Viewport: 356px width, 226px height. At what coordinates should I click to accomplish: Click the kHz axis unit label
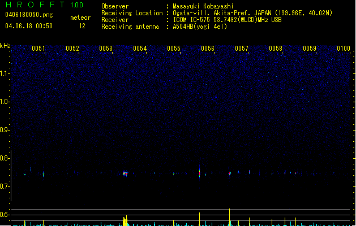pyautogui.click(x=5, y=46)
